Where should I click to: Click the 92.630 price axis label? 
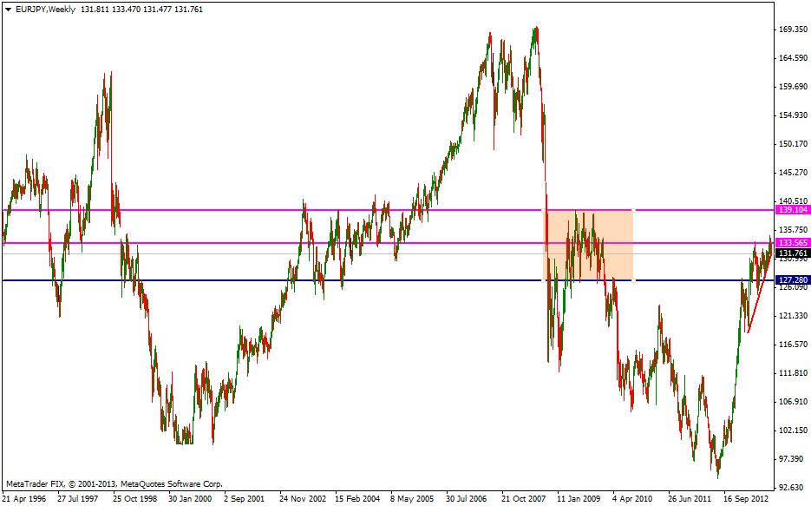[792, 487]
